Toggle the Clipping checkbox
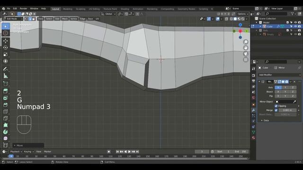Viewport: 303px width, 170px height. pyautogui.click(x=276, y=106)
